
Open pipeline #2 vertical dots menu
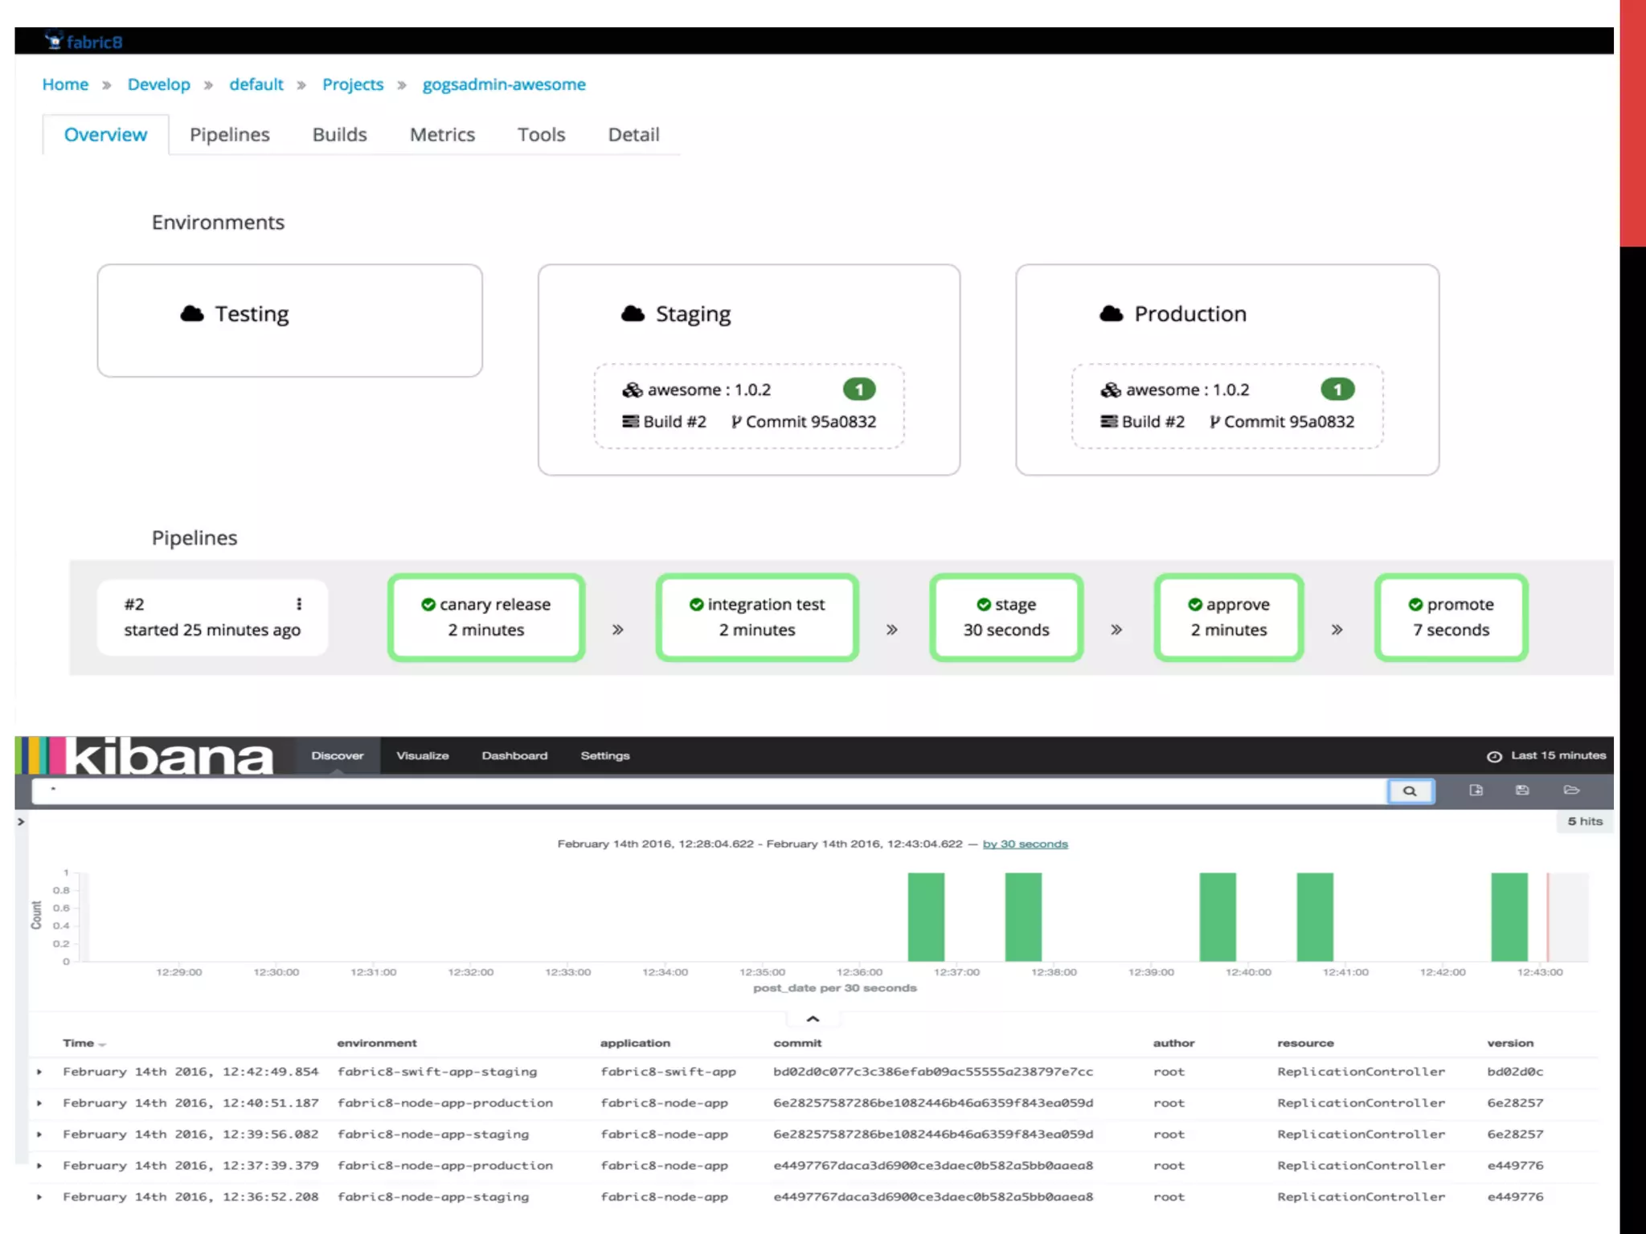click(x=299, y=604)
